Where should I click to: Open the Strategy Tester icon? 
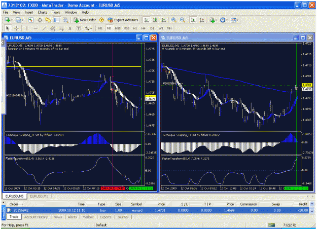pos(65,20)
